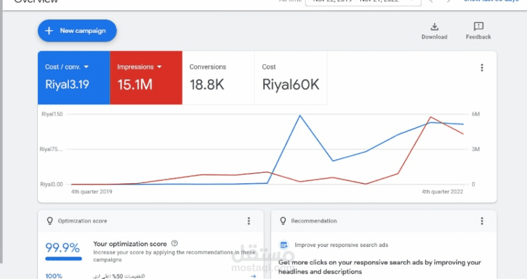Image resolution: width=527 pixels, height=279 pixels.
Task: Click 'Improve your responsive search ads' text
Action: click(342, 245)
